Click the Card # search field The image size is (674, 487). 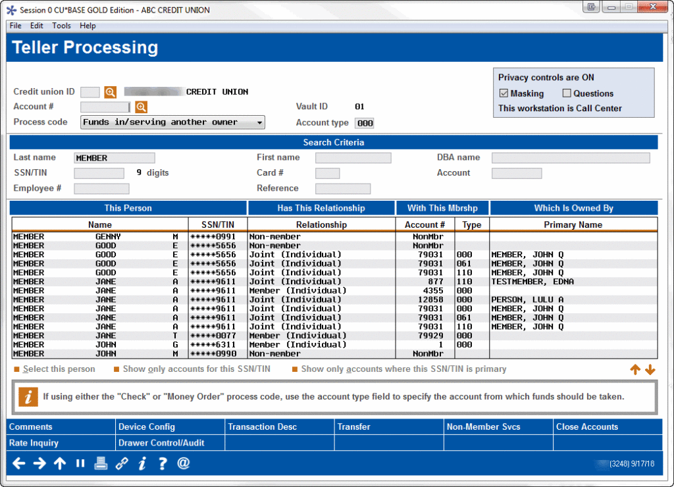click(328, 173)
